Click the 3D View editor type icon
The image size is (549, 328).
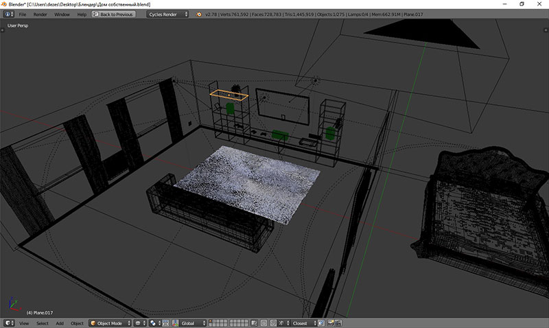point(8,323)
